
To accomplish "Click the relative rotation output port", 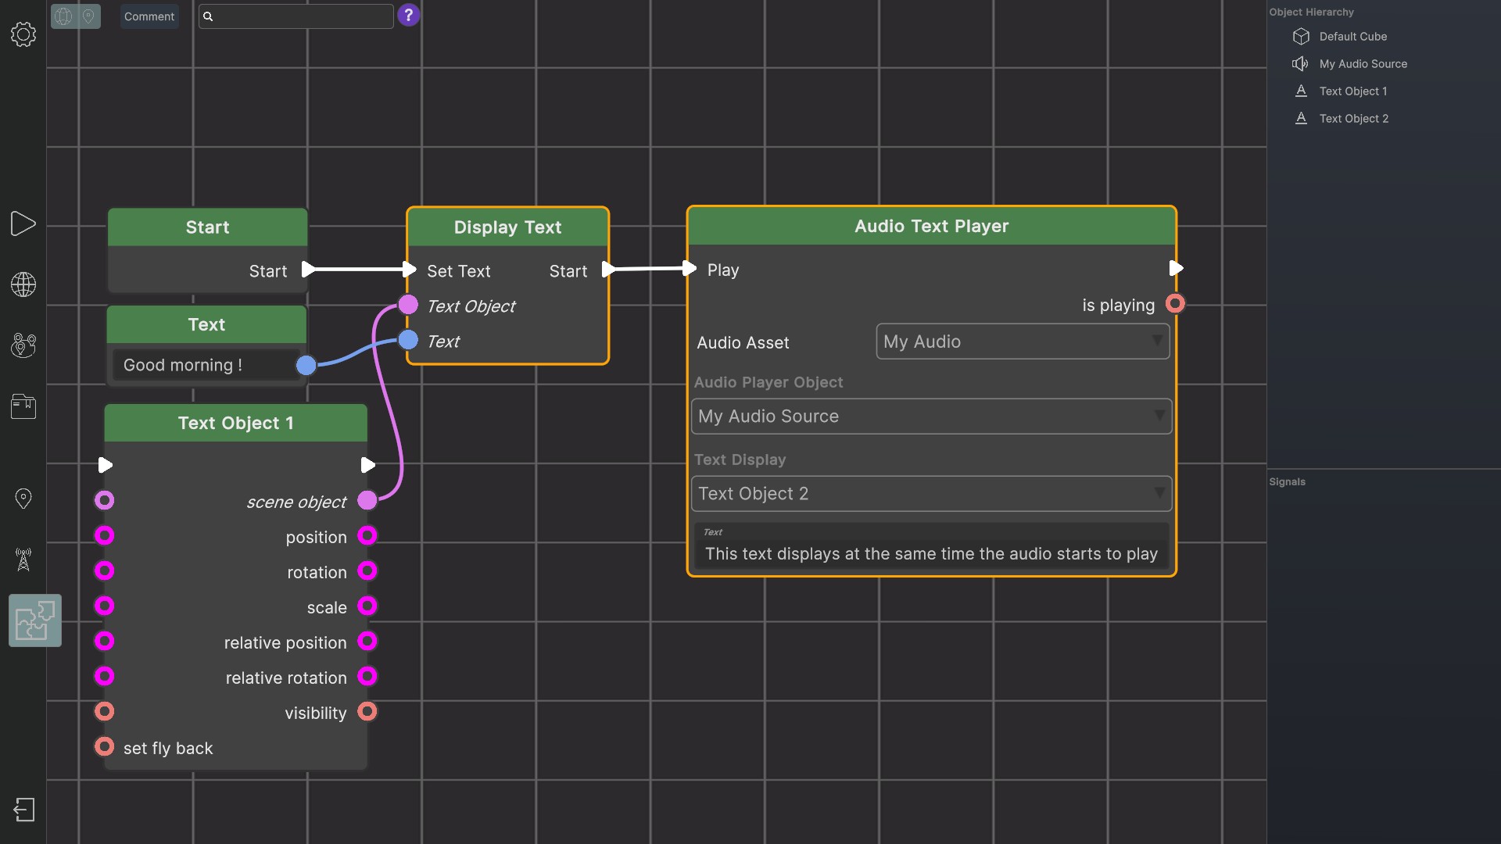I will tap(367, 676).
